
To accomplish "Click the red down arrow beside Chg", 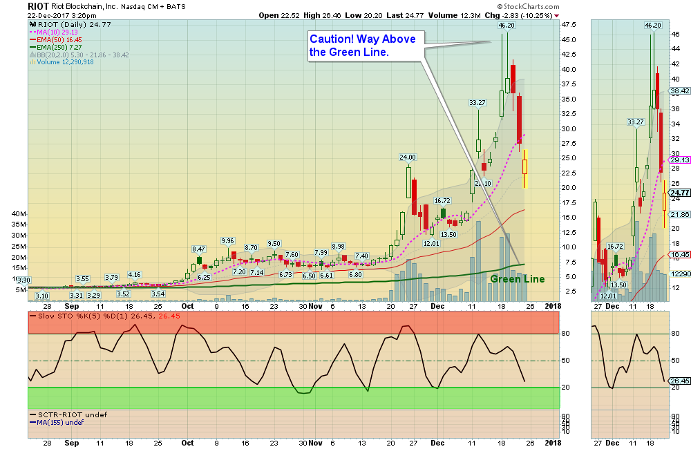I will [x=556, y=16].
